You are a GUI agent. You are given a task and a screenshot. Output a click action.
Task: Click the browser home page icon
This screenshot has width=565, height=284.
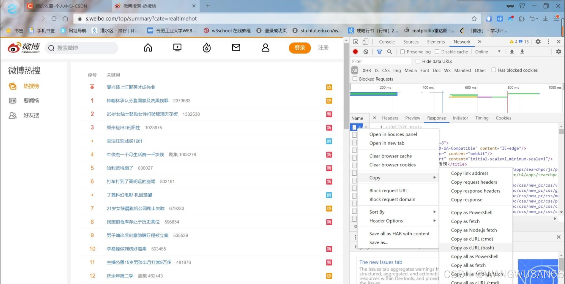point(65,19)
